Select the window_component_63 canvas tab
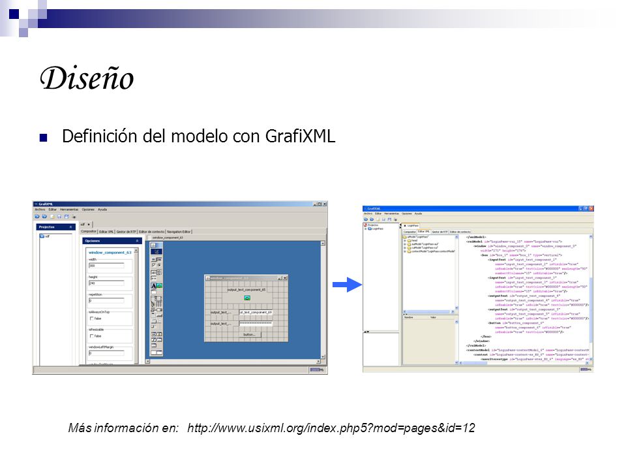 pyautogui.click(x=167, y=238)
